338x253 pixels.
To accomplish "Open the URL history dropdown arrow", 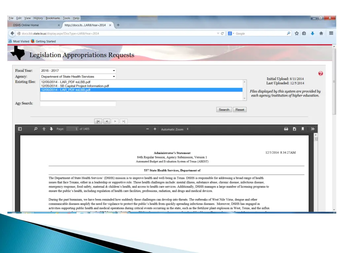I will (x=218, y=34).
